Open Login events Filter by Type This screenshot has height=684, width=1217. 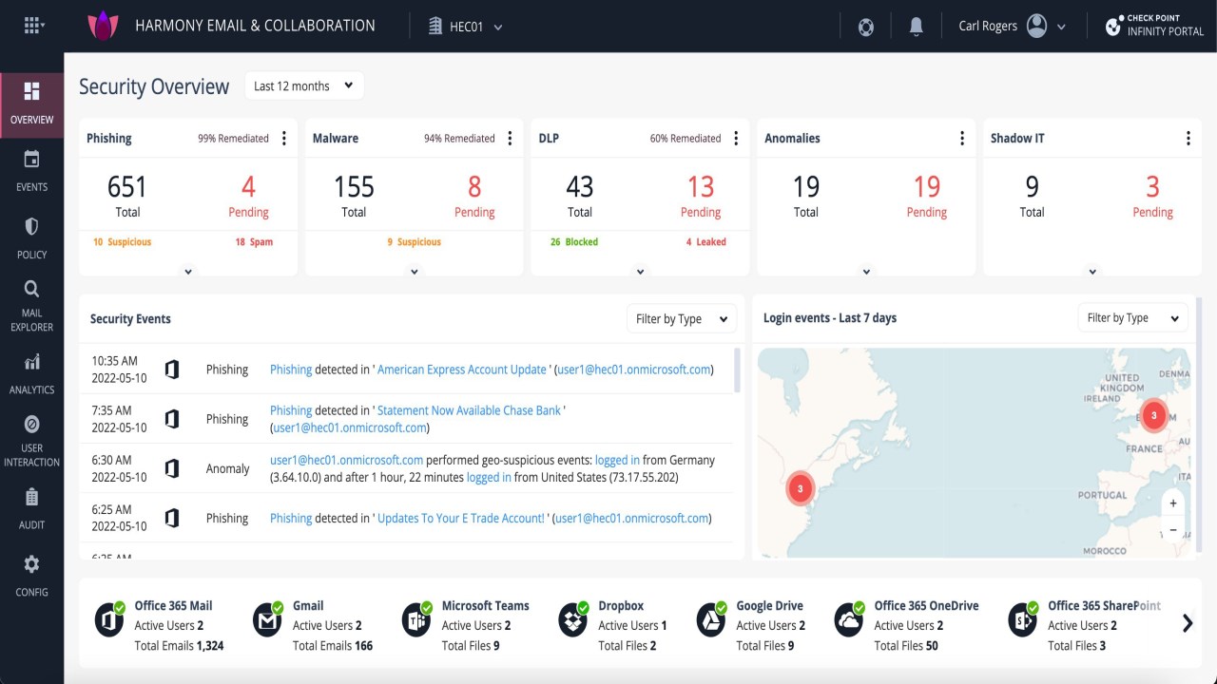click(x=1132, y=318)
